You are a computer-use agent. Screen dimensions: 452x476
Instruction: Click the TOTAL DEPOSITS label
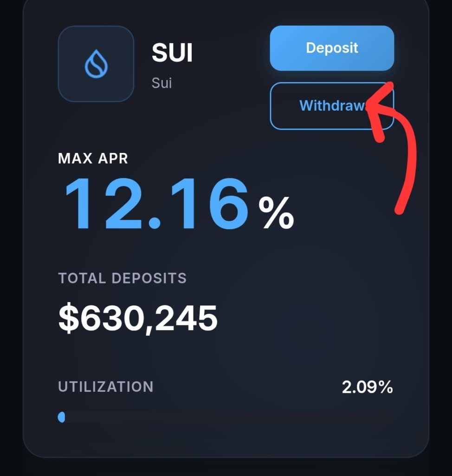[122, 278]
